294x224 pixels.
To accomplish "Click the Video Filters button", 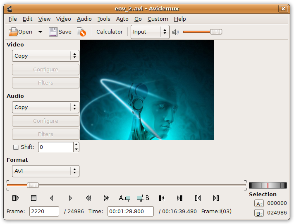I will [x=45, y=83].
